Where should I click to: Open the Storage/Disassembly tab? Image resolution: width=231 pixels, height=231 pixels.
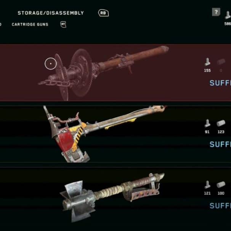pyautogui.click(x=51, y=13)
